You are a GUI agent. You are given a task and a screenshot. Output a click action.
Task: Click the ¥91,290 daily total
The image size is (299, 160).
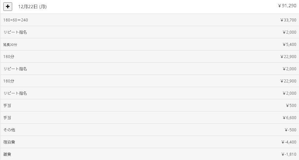(x=287, y=6)
